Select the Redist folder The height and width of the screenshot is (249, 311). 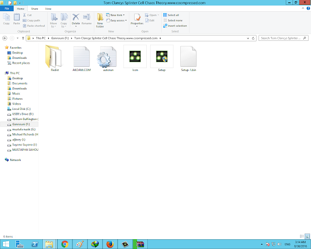(54, 58)
